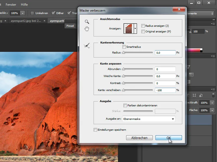Open the color panel flyout menu
217x162 pixels.
coord(213,24)
